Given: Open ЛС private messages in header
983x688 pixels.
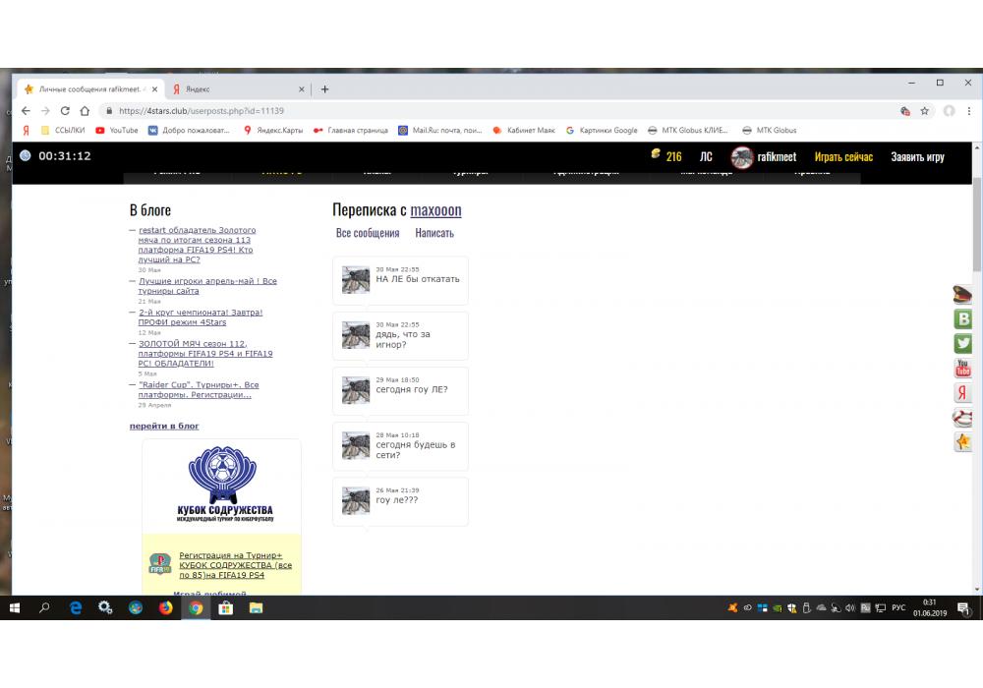Looking at the screenshot, I should [x=706, y=156].
